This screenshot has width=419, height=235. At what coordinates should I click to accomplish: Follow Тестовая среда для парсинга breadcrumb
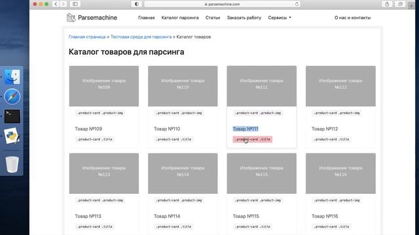click(x=141, y=37)
